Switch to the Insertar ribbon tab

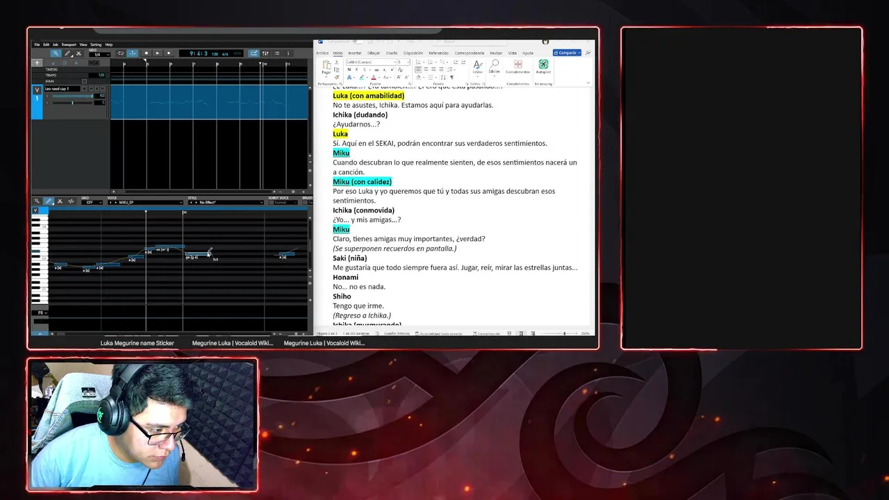[355, 53]
